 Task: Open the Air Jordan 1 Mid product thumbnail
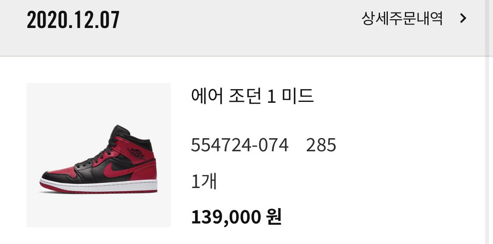click(99, 155)
